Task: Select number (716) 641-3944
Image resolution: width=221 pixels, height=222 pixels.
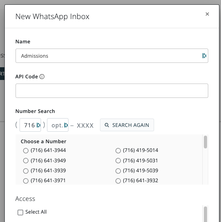Action: point(25,150)
